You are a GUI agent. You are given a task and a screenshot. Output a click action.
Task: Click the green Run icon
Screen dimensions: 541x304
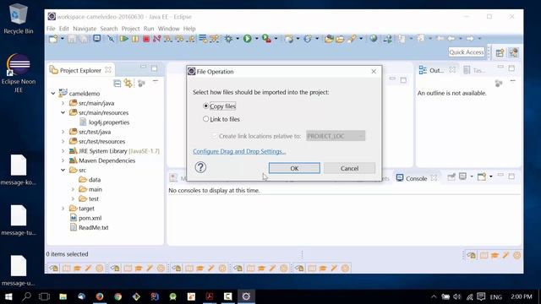click(247, 39)
